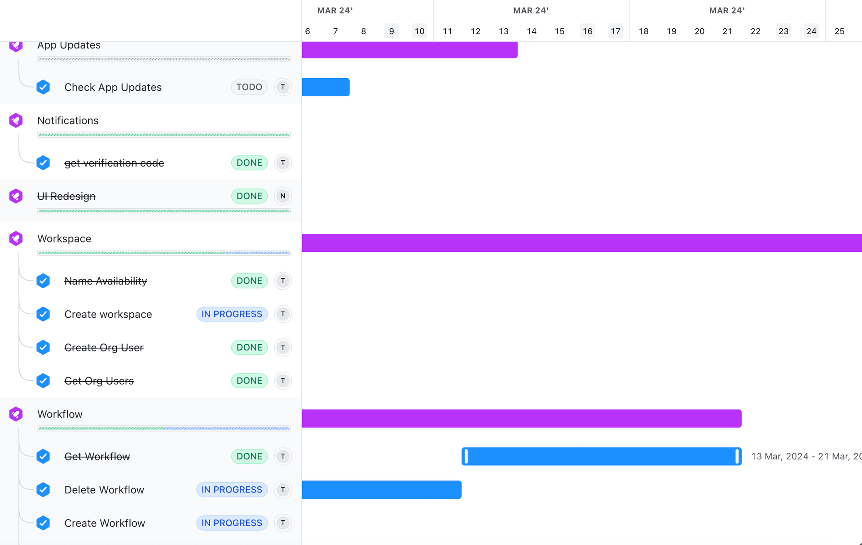Viewport: 862px width, 545px height.
Task: Open the Get Workflow task
Action: [x=97, y=457]
